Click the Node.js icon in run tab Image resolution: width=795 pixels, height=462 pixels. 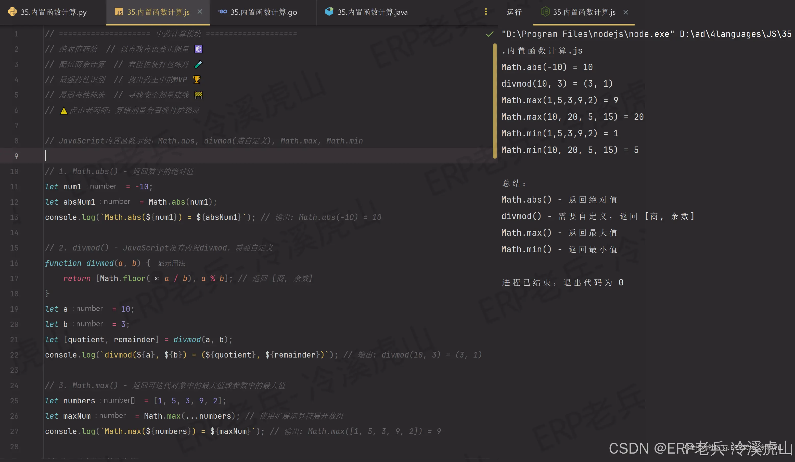(545, 12)
